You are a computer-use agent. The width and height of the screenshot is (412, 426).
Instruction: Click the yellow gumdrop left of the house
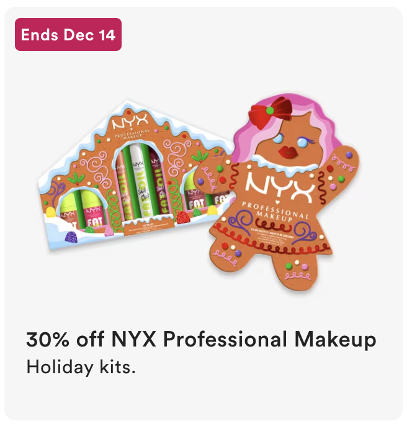coord(51,212)
